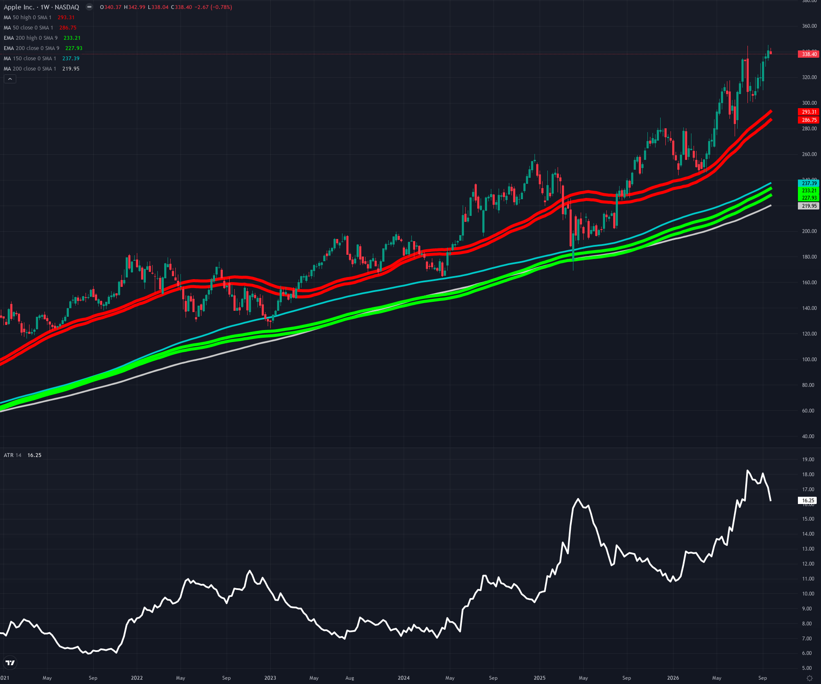Click the H342.99 high value in header
The image size is (821, 684).
[134, 7]
